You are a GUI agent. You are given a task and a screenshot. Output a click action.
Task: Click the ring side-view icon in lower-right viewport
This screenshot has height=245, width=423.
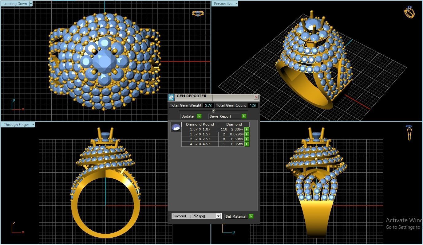pos(409,133)
